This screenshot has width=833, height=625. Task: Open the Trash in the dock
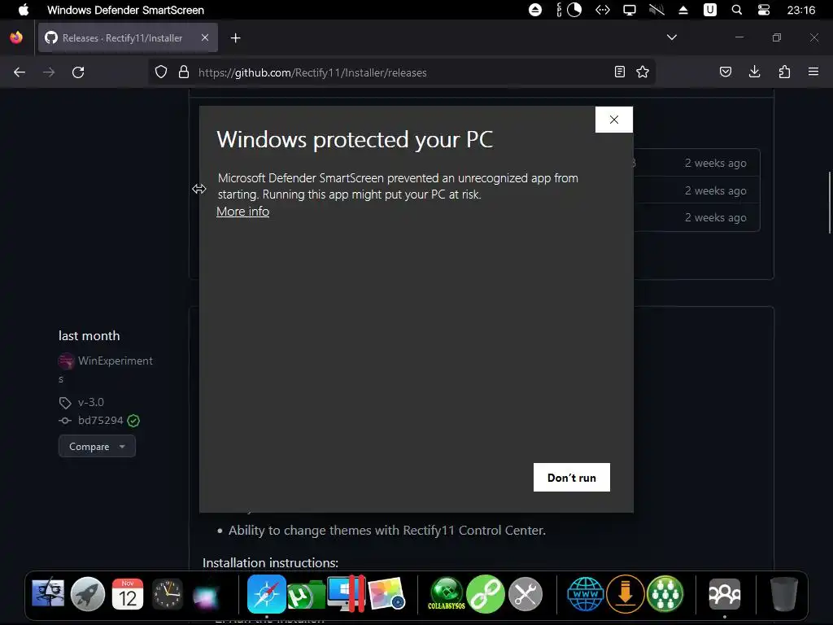point(784,593)
